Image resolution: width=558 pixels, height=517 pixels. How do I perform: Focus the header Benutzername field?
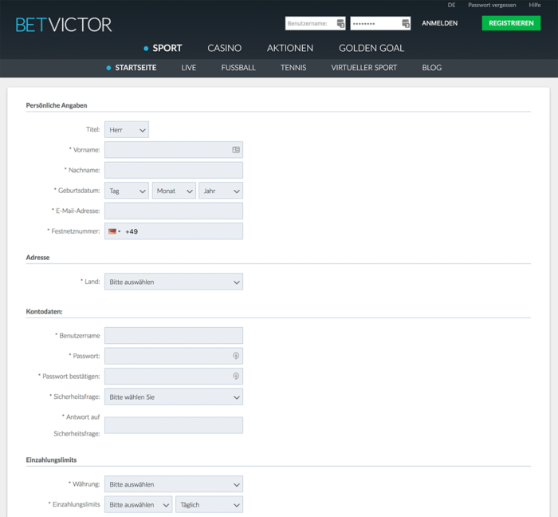316,23
